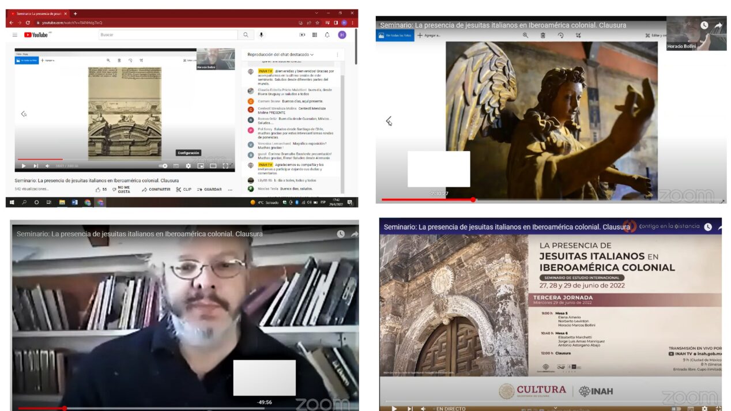Click the search magnifier button
The height and width of the screenshot is (411, 731).
point(246,35)
